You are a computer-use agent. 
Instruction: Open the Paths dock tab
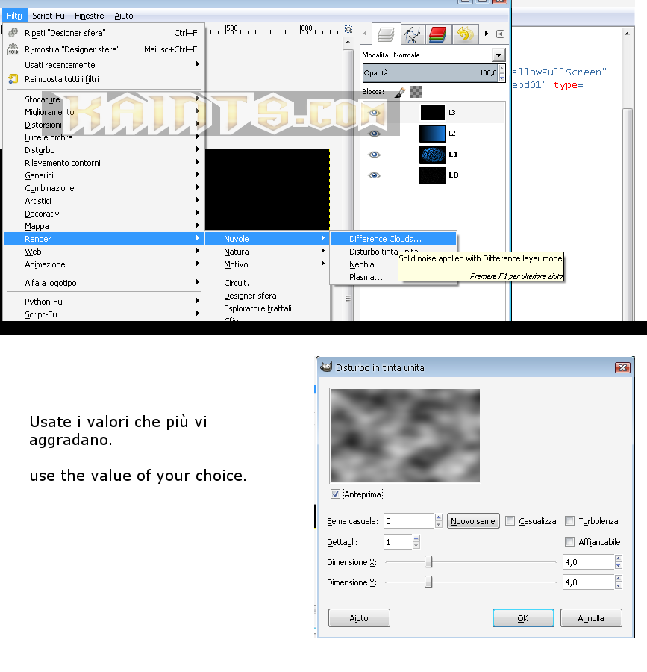pos(412,34)
